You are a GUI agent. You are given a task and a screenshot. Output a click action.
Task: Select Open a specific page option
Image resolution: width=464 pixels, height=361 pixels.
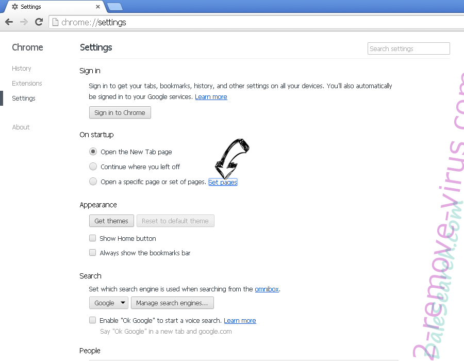coord(93,181)
